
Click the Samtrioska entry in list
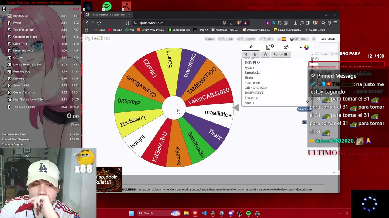coord(252,73)
